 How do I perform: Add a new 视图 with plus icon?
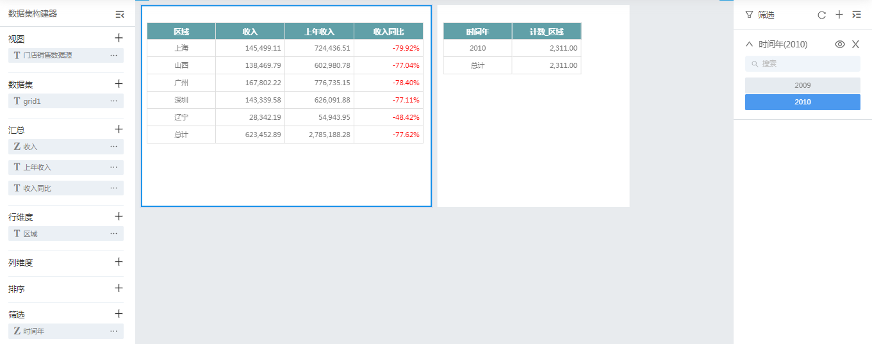(119, 38)
